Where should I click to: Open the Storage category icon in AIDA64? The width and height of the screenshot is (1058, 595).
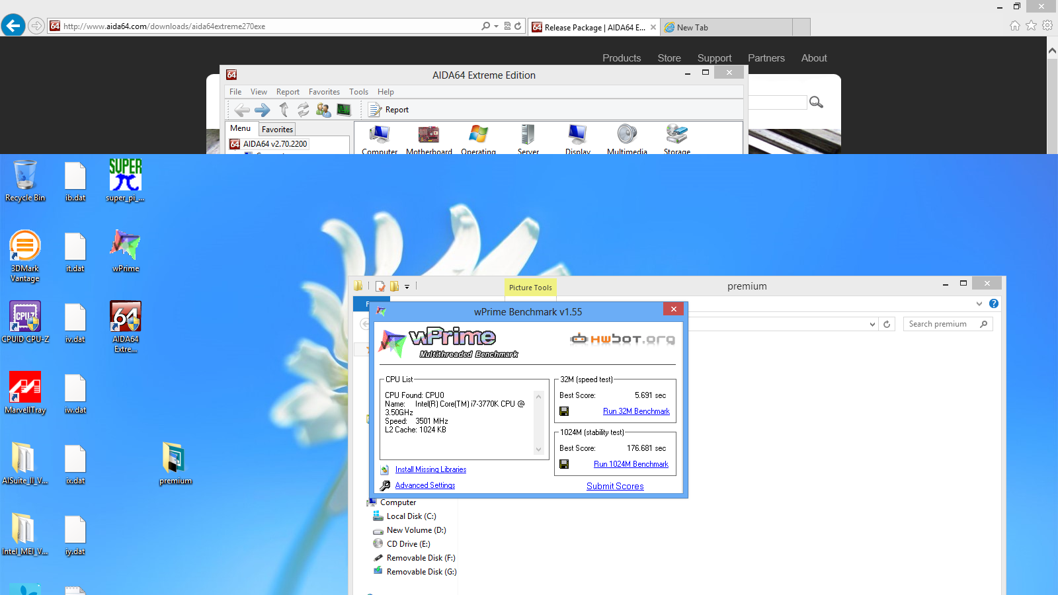click(677, 140)
